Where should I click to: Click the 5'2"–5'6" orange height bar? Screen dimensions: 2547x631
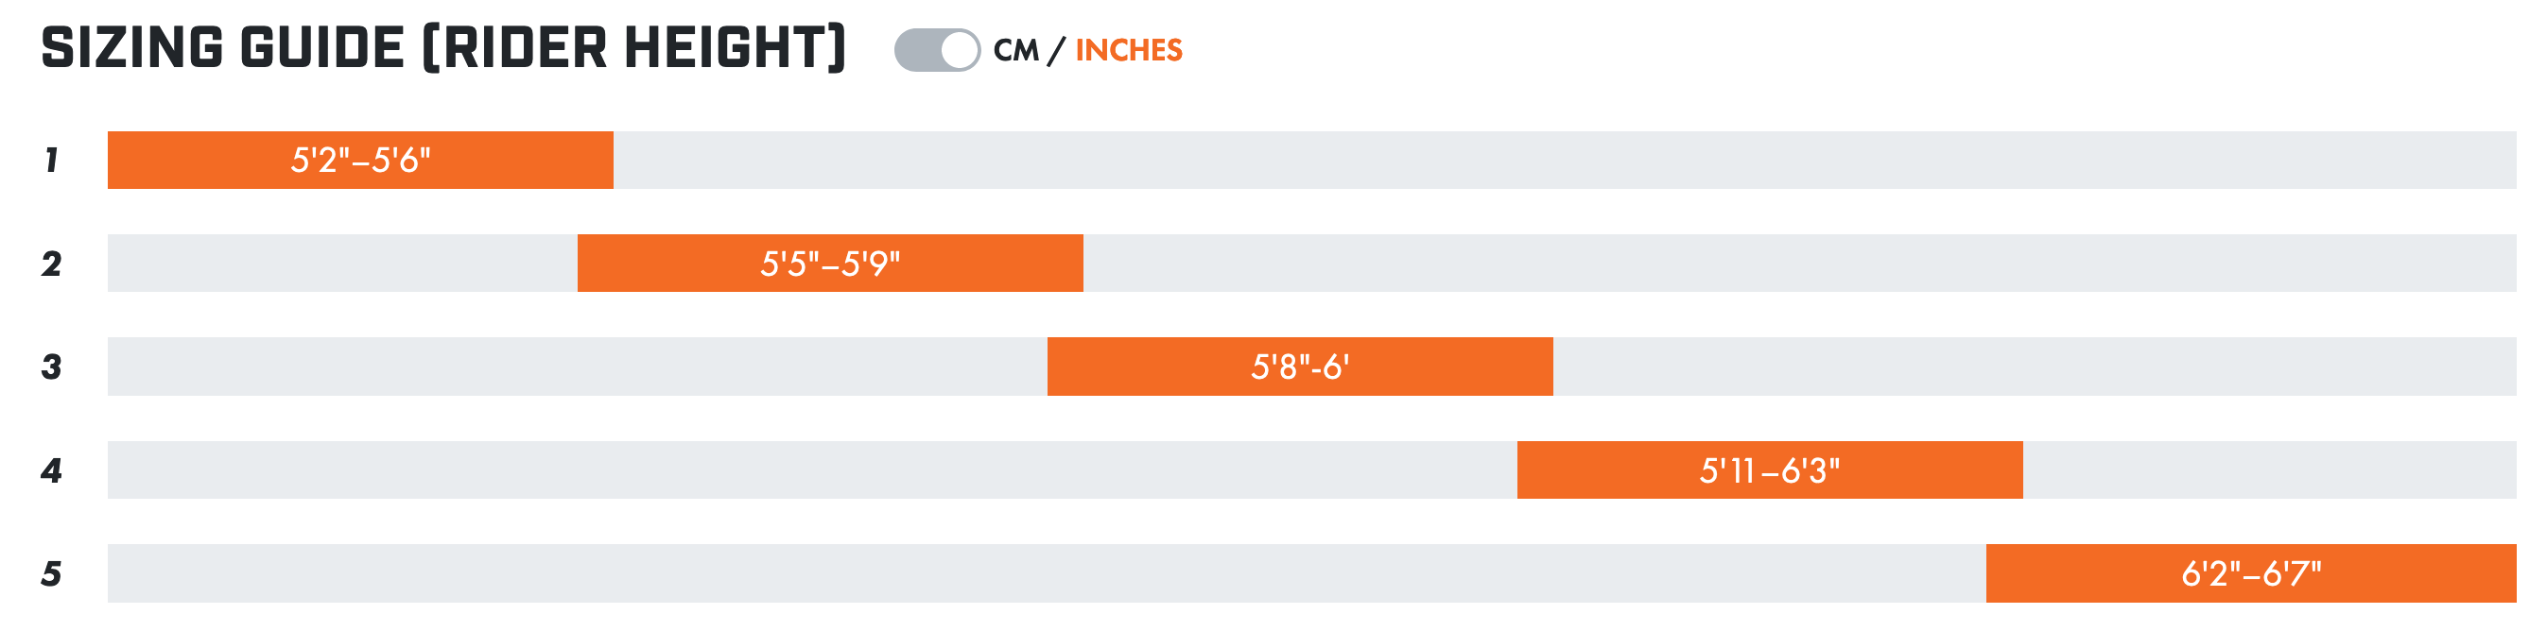tap(360, 160)
